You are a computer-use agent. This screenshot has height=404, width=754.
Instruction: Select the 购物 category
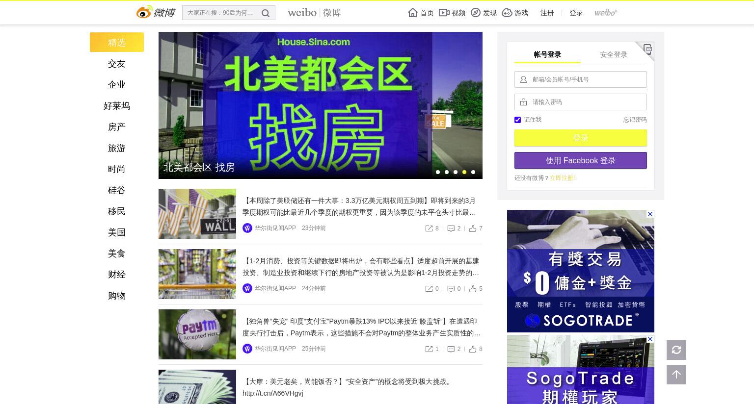117,296
